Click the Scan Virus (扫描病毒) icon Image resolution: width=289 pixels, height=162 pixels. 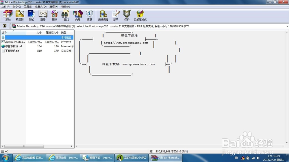(x=103, y=15)
